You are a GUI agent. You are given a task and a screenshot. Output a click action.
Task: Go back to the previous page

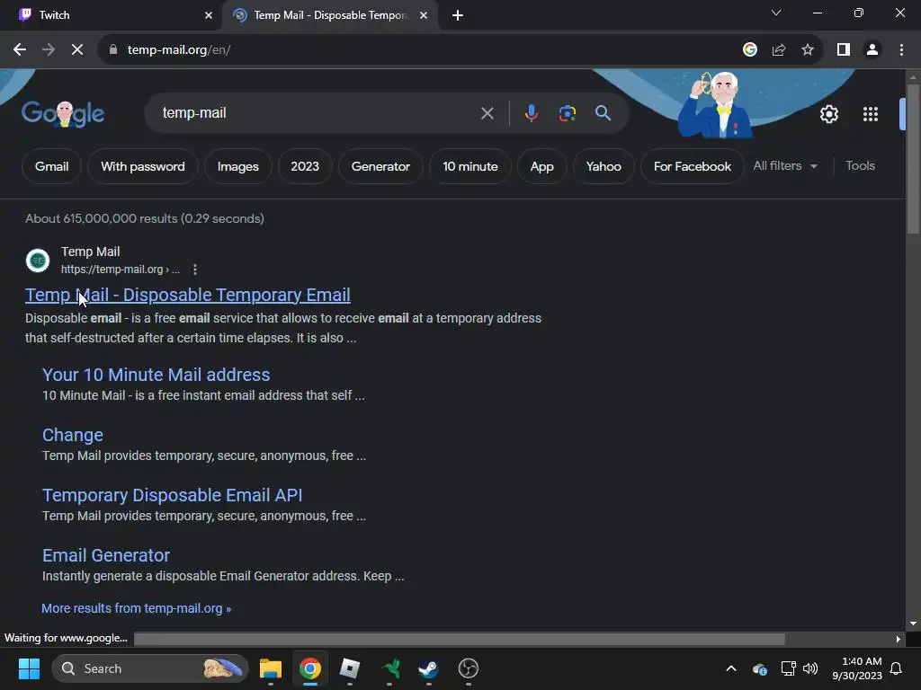coord(20,50)
